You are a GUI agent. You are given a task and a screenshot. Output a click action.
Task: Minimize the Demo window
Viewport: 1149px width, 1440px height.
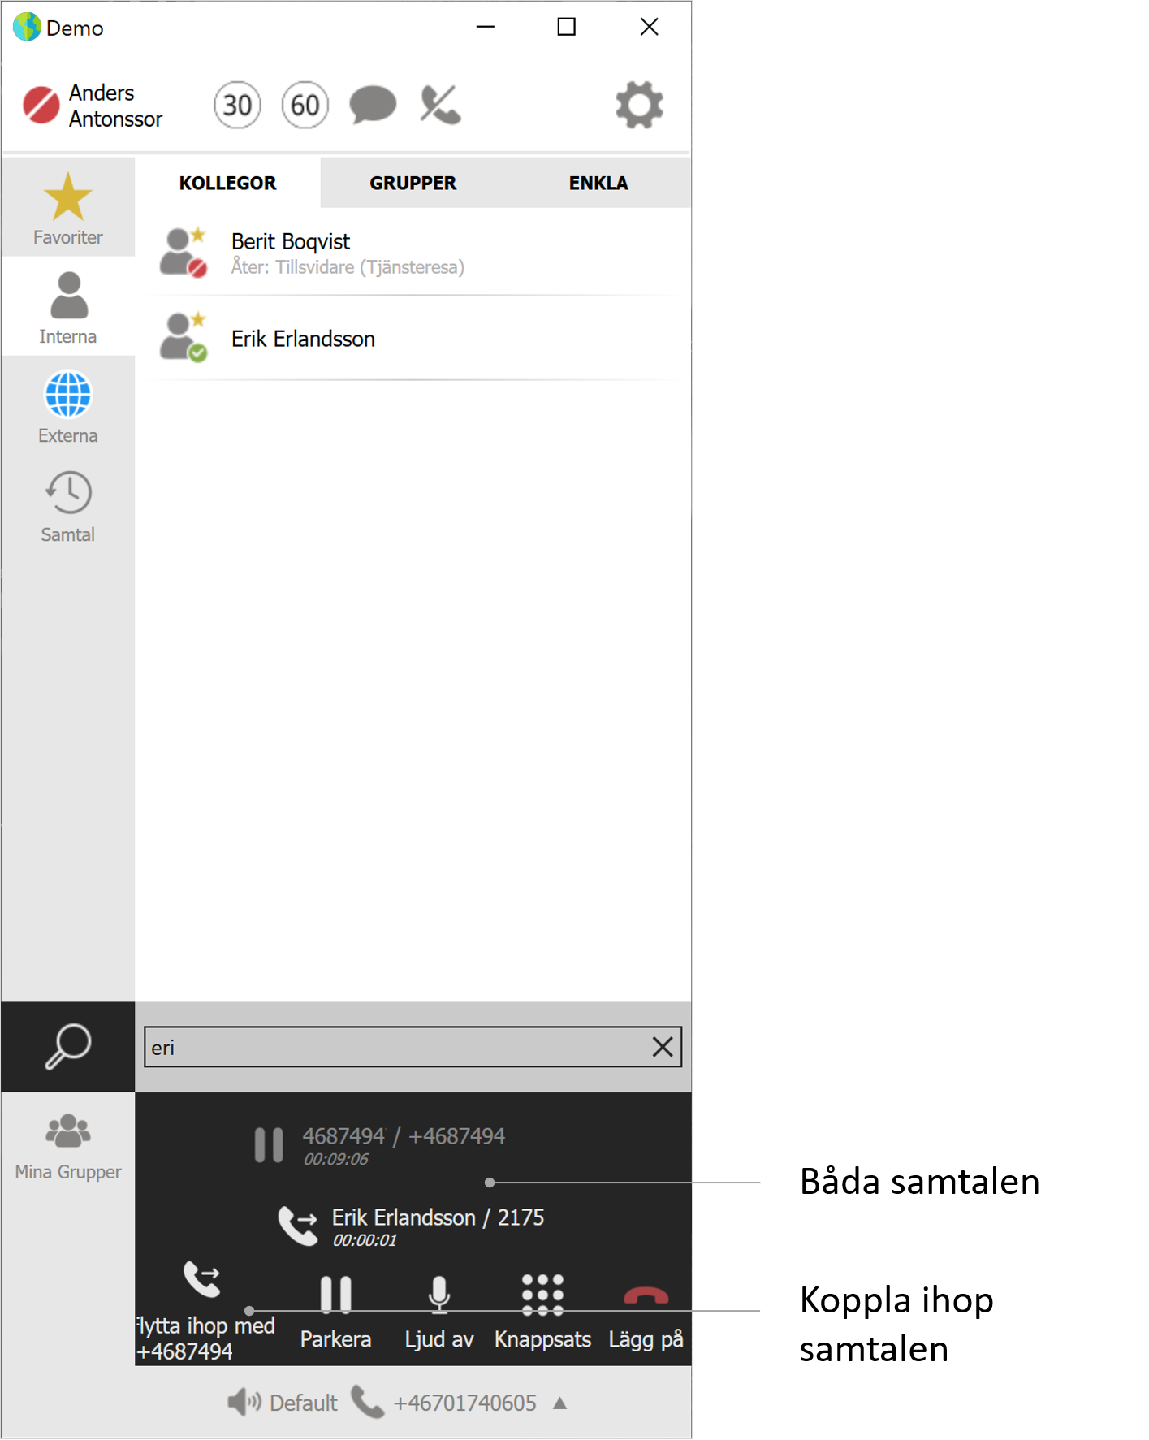pos(486,27)
